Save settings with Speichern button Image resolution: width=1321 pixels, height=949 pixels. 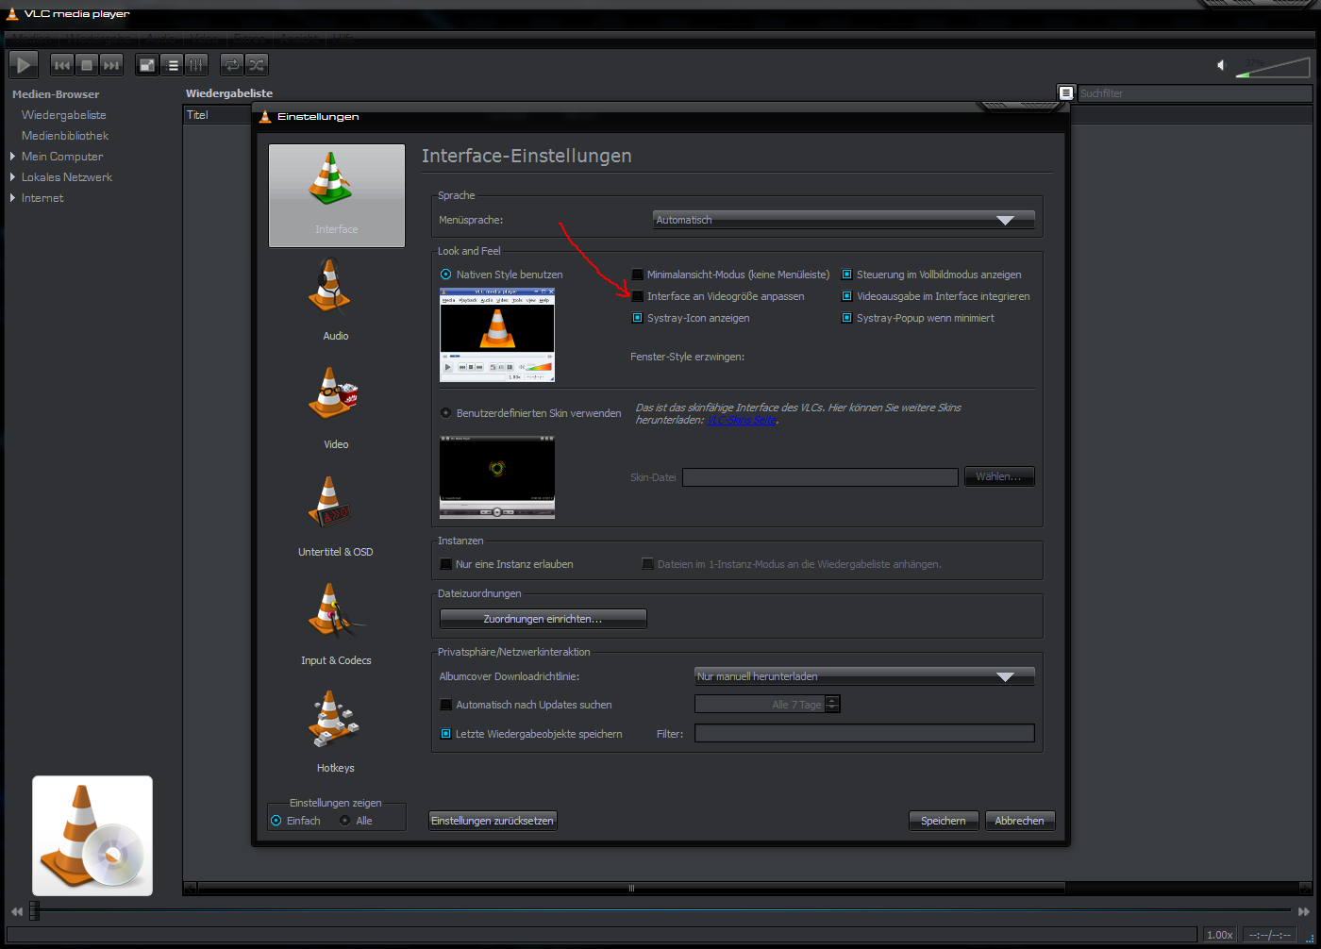944,821
